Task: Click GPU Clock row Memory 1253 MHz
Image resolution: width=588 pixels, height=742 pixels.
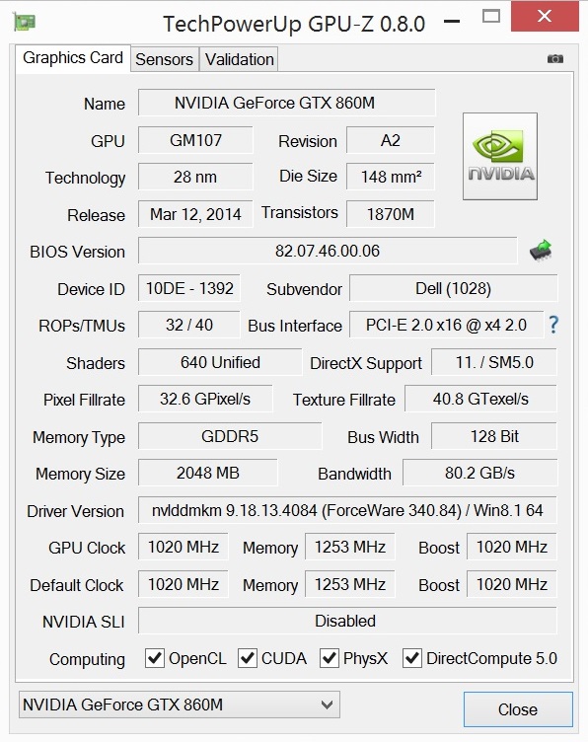Action: 350,547
